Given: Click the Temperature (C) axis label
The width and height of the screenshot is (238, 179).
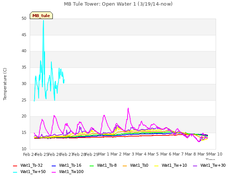Looking at the screenshot, I should click(5, 84).
